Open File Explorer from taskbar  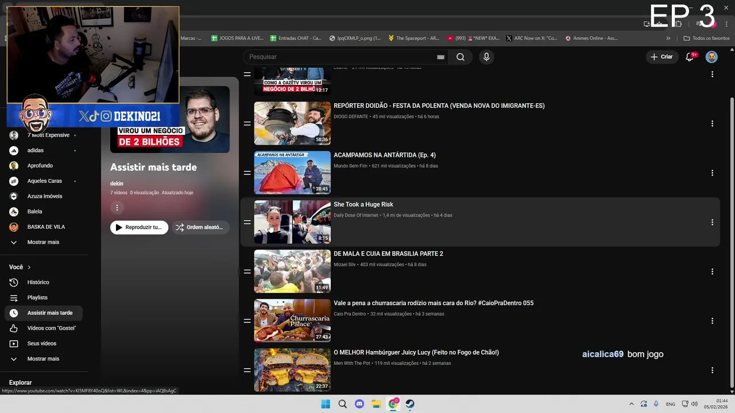376,404
